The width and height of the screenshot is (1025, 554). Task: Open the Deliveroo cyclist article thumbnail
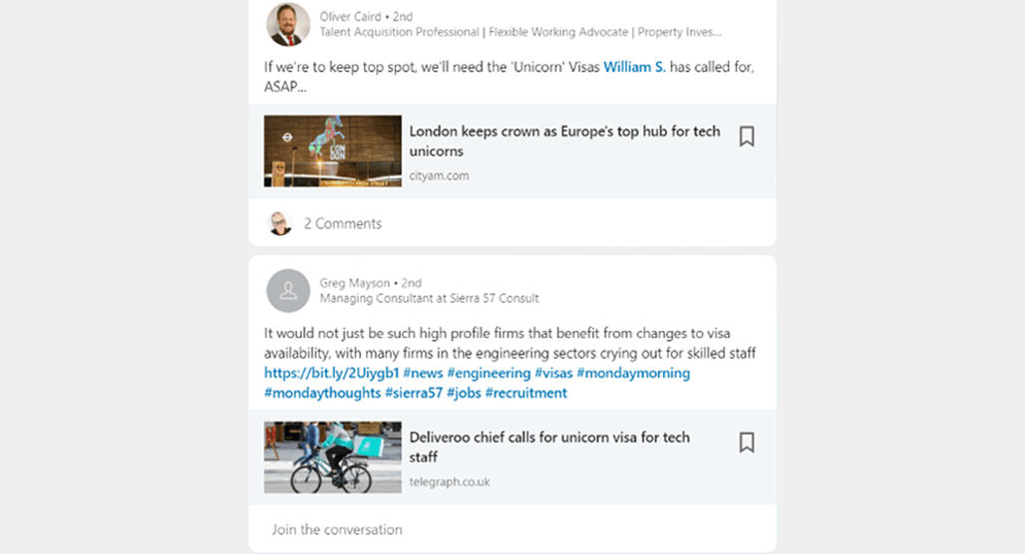(x=333, y=456)
